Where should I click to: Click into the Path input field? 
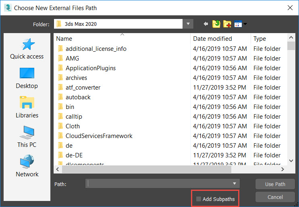pos(159,184)
